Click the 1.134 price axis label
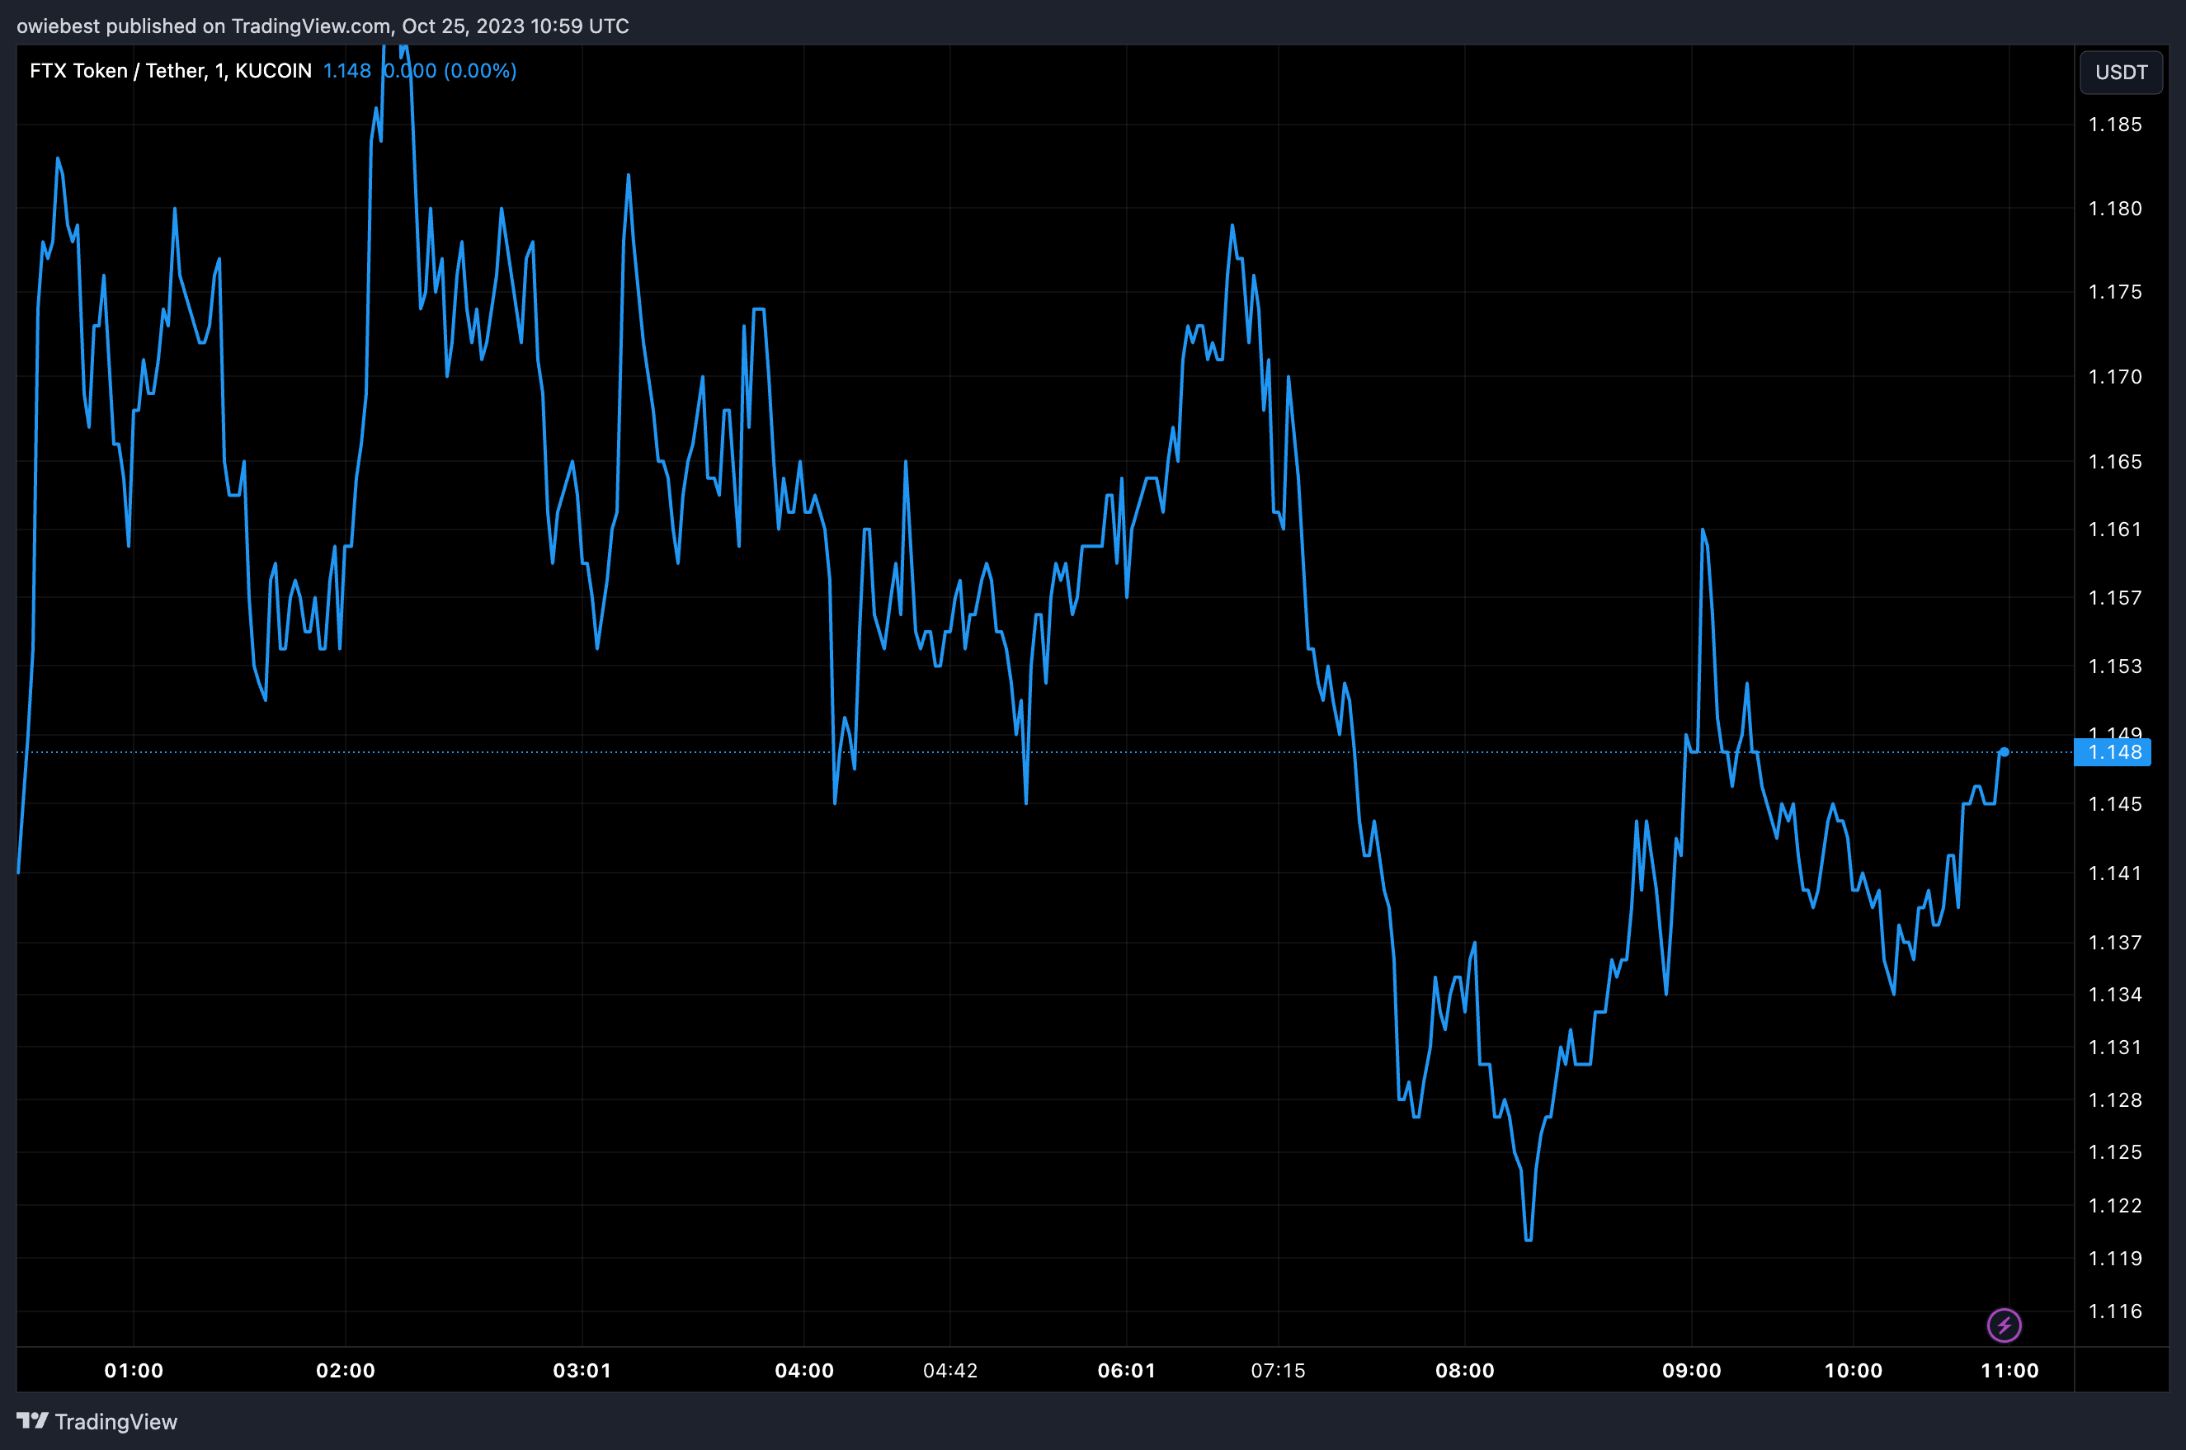 (2116, 995)
